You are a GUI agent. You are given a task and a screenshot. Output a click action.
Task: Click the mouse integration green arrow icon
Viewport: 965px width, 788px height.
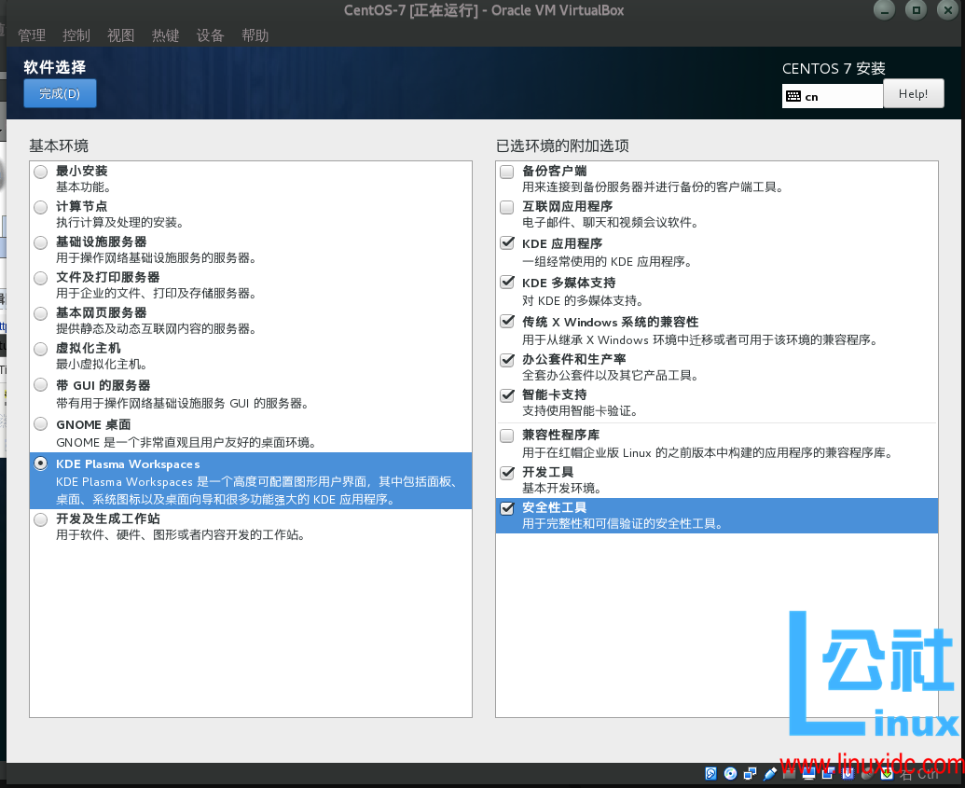click(887, 774)
